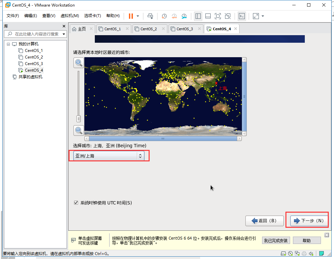Toggle the thumbnail bar view
The height and width of the screenshot is (259, 334).
pos(208,16)
